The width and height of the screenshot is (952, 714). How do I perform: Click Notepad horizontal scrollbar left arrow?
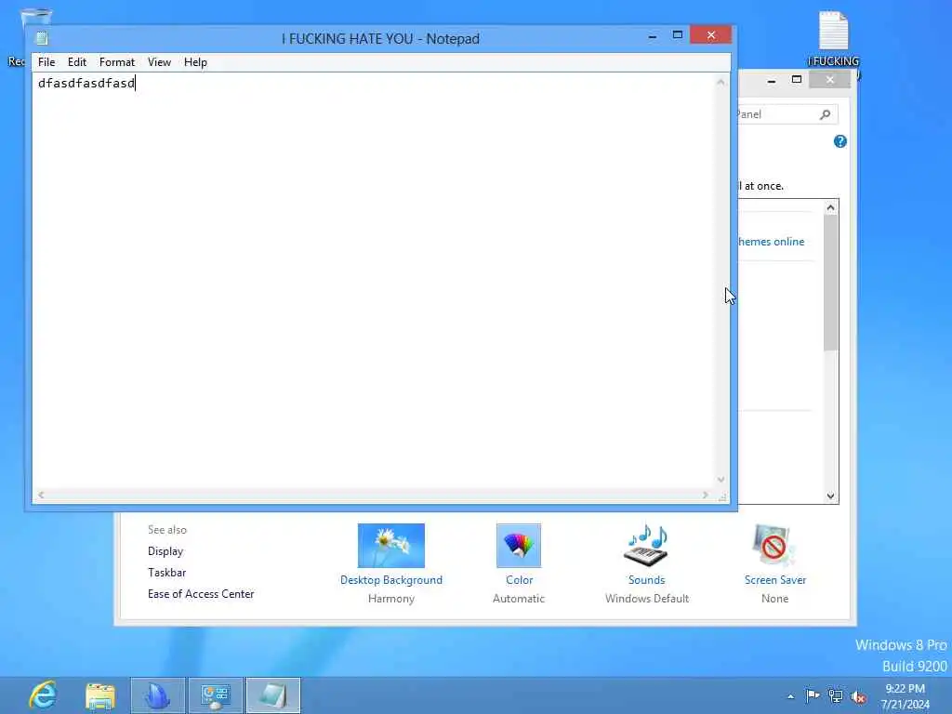41,495
